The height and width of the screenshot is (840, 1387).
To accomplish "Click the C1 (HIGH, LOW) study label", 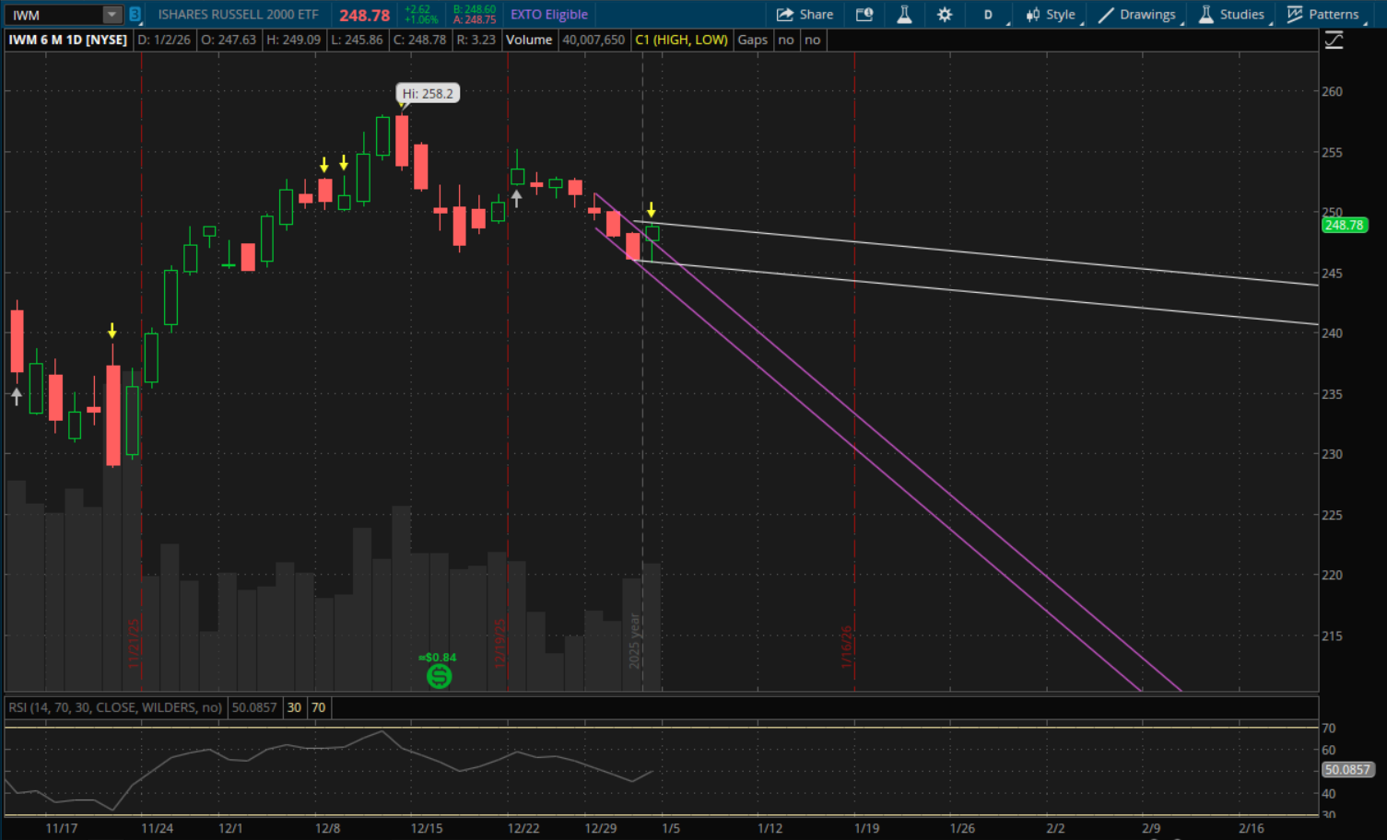I will (x=681, y=40).
